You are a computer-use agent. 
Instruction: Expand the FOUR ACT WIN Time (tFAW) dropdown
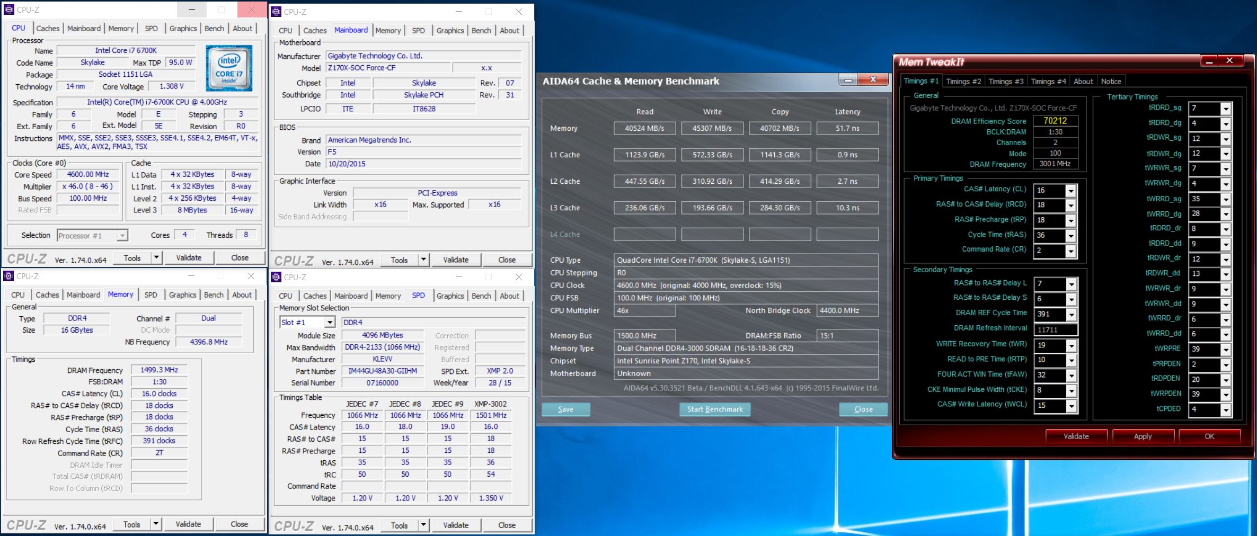tap(1071, 376)
